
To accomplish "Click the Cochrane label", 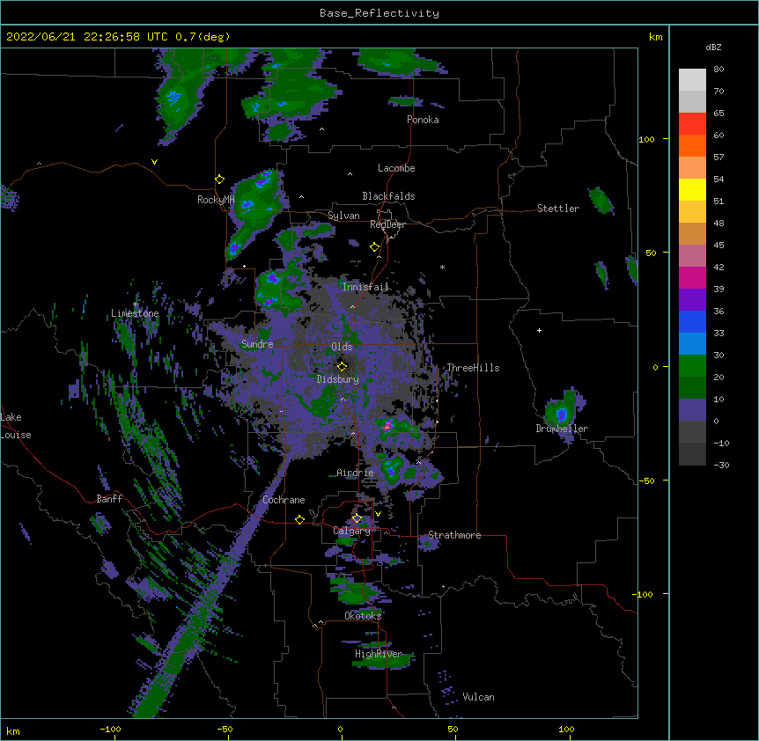I will click(x=284, y=500).
